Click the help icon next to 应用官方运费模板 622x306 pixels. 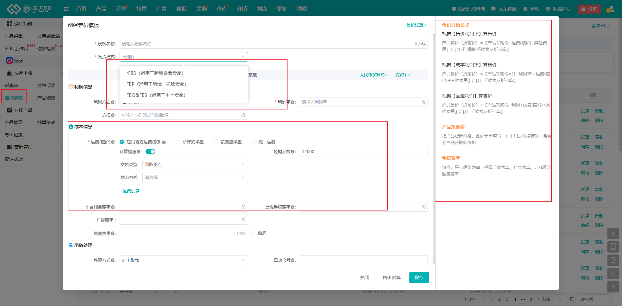164,142
